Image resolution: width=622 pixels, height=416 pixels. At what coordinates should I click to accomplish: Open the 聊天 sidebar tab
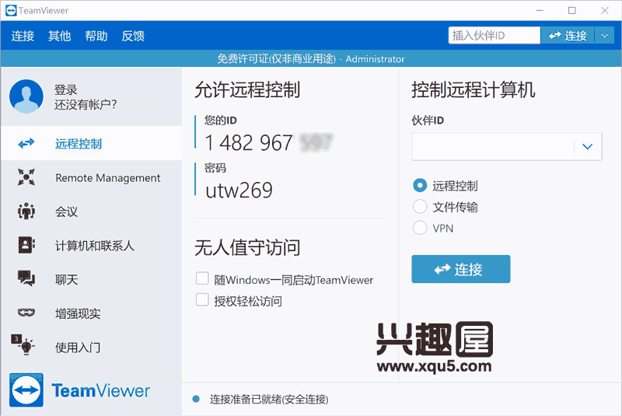91,279
